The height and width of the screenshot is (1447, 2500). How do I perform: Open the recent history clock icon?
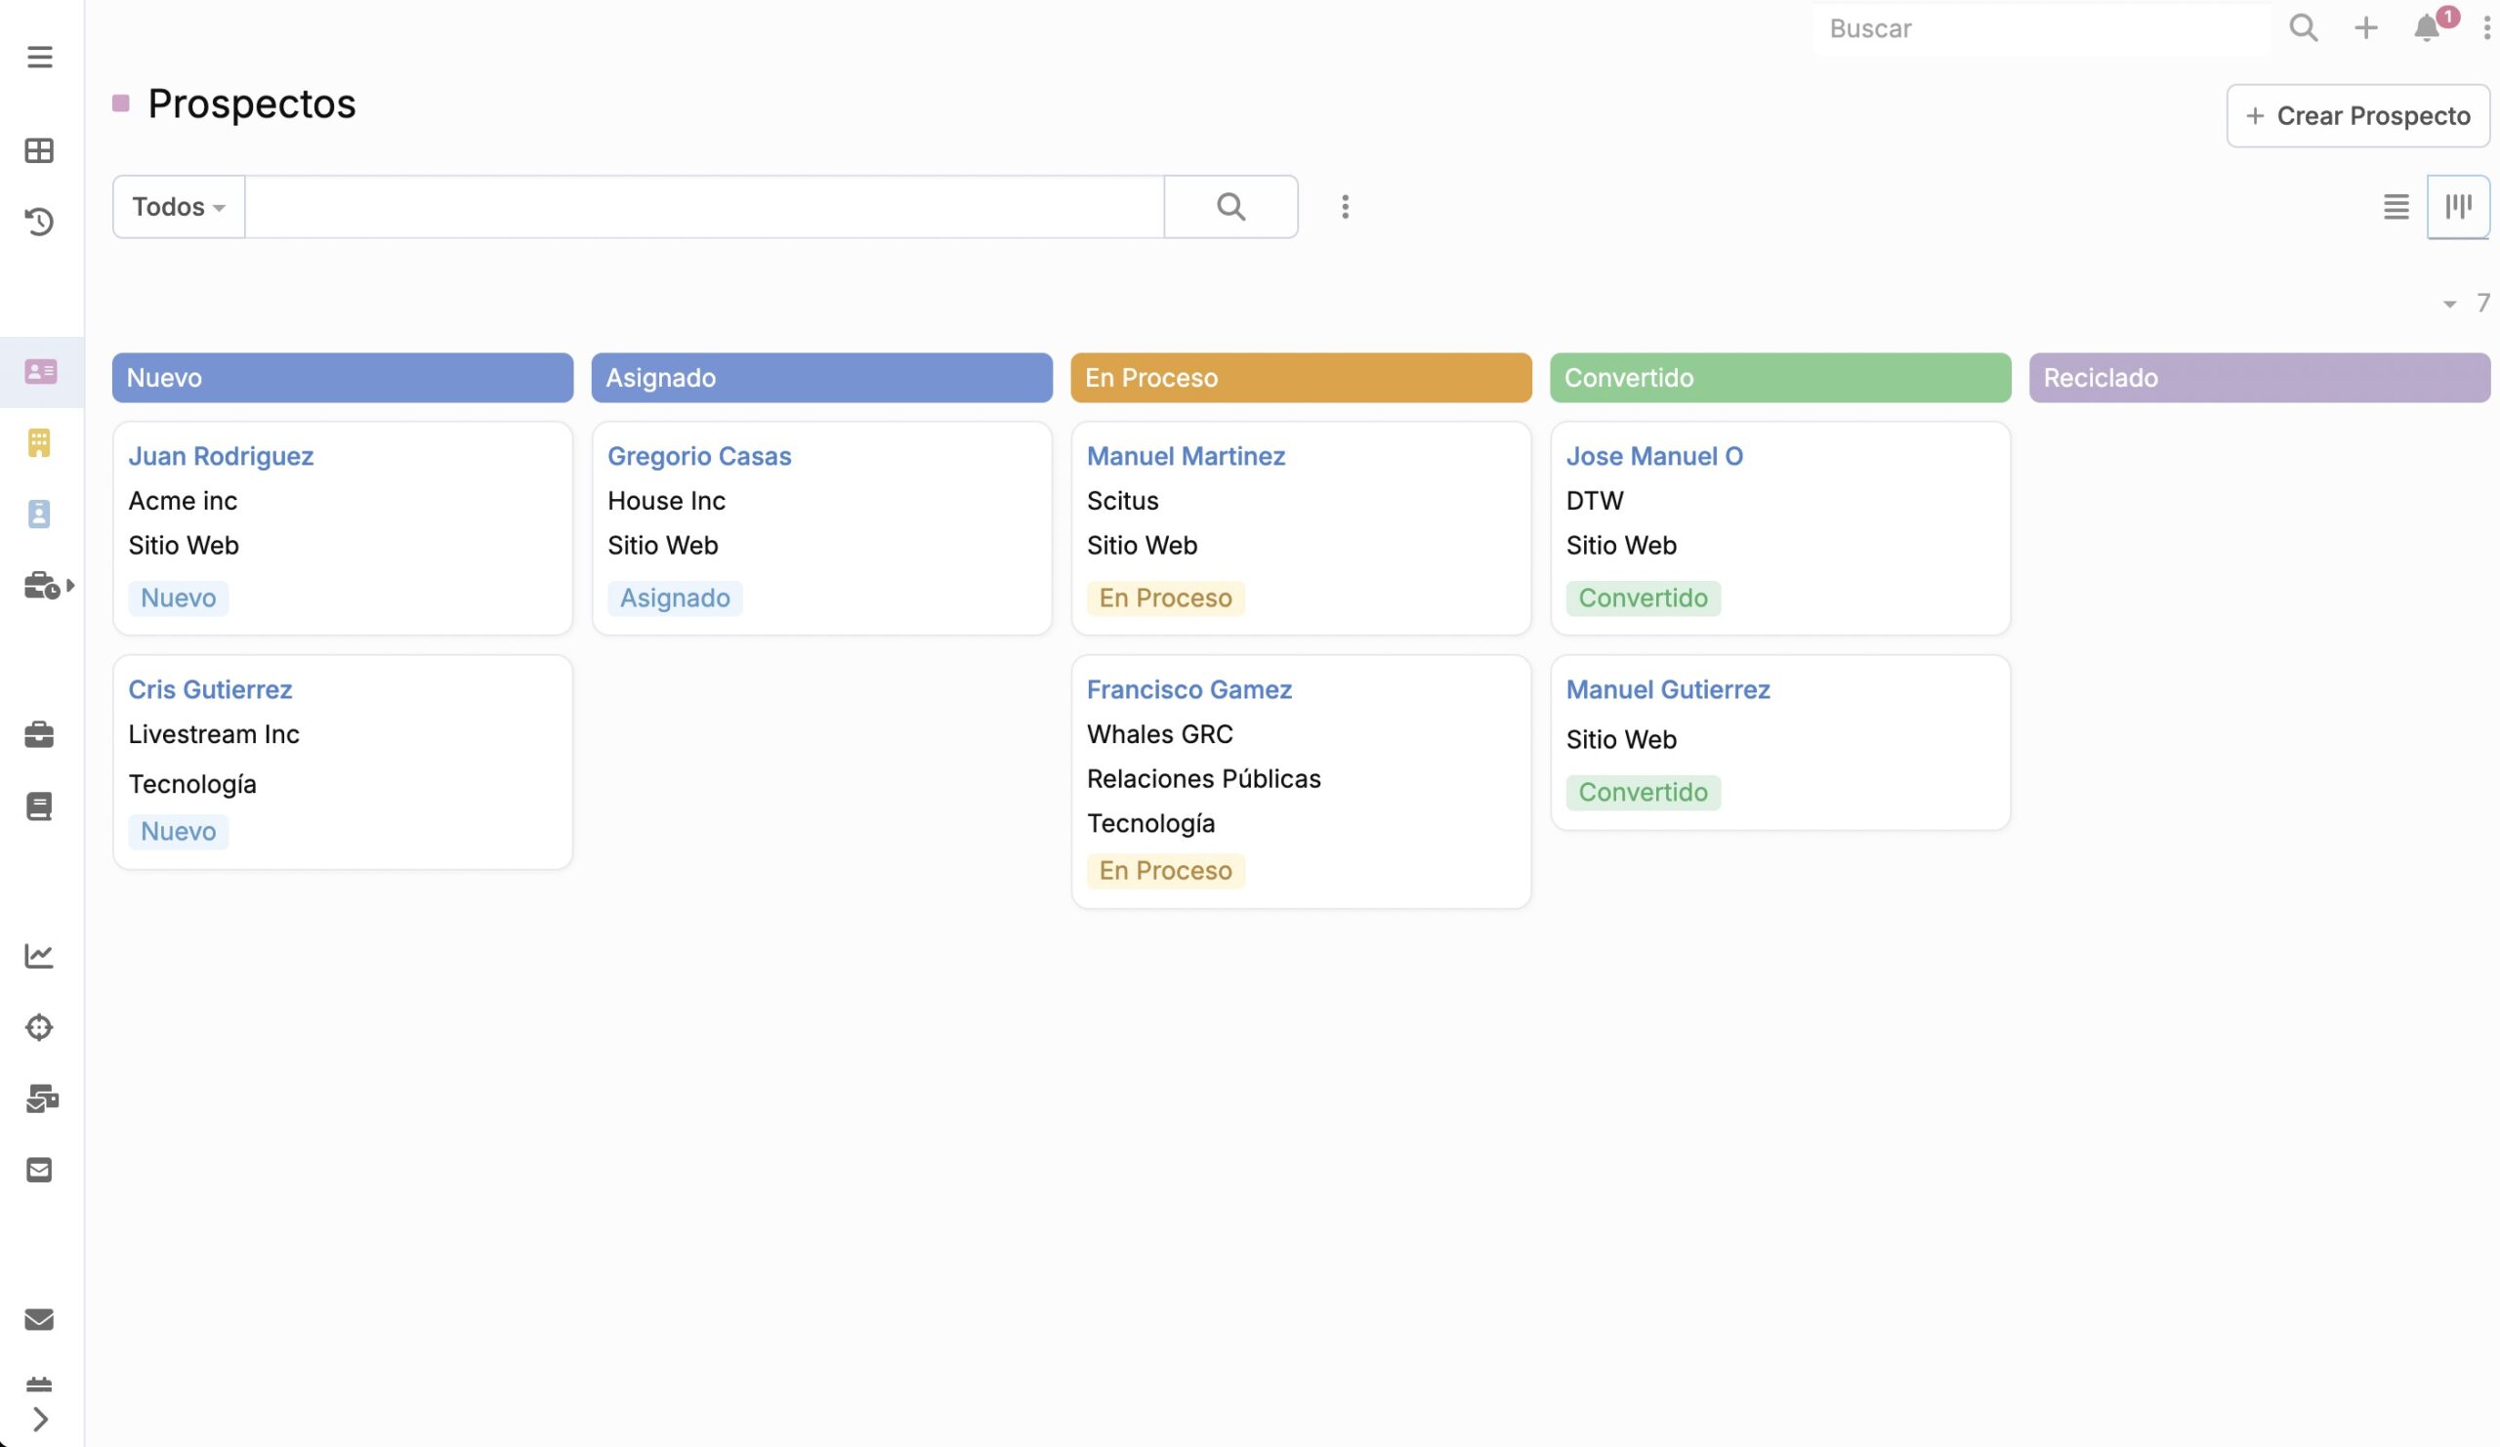click(40, 222)
